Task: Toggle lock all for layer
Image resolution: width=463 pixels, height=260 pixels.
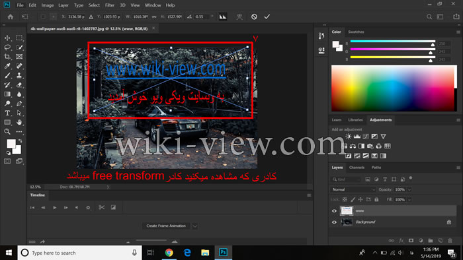Action: 376,199
